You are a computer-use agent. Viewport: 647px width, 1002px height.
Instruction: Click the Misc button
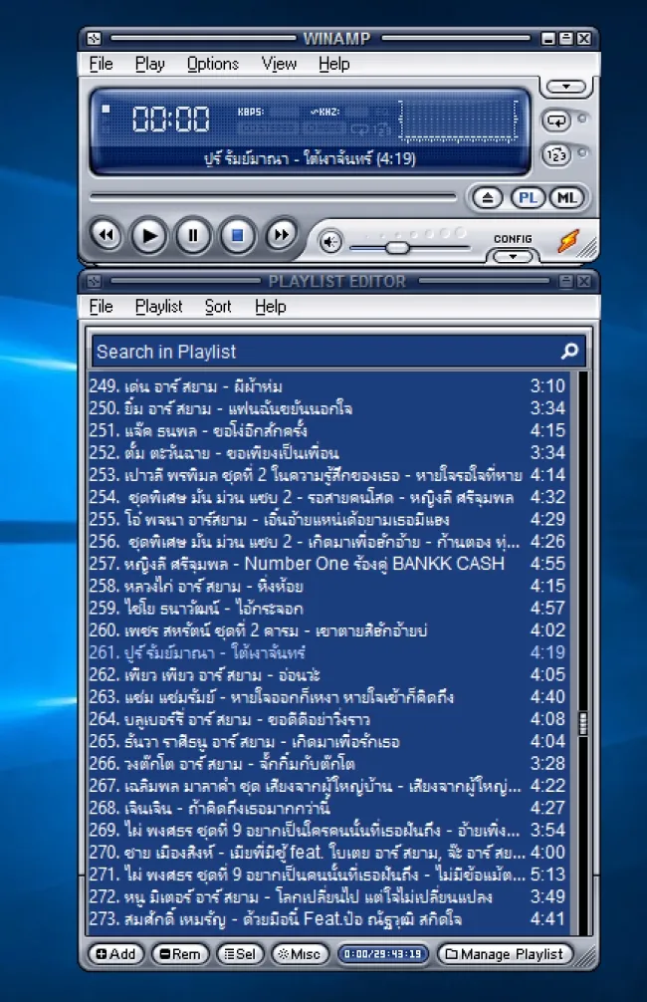pyautogui.click(x=300, y=954)
